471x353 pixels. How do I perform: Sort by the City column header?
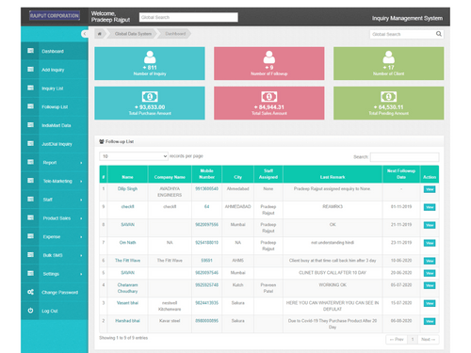point(237,174)
